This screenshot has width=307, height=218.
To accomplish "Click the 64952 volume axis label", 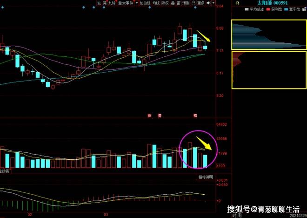I will point(221,124).
